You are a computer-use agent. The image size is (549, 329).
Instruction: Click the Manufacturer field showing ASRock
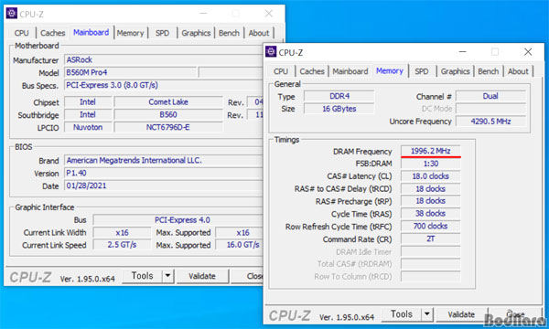(164, 59)
